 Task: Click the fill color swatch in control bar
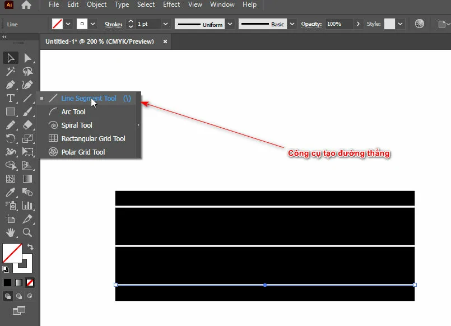click(x=57, y=24)
